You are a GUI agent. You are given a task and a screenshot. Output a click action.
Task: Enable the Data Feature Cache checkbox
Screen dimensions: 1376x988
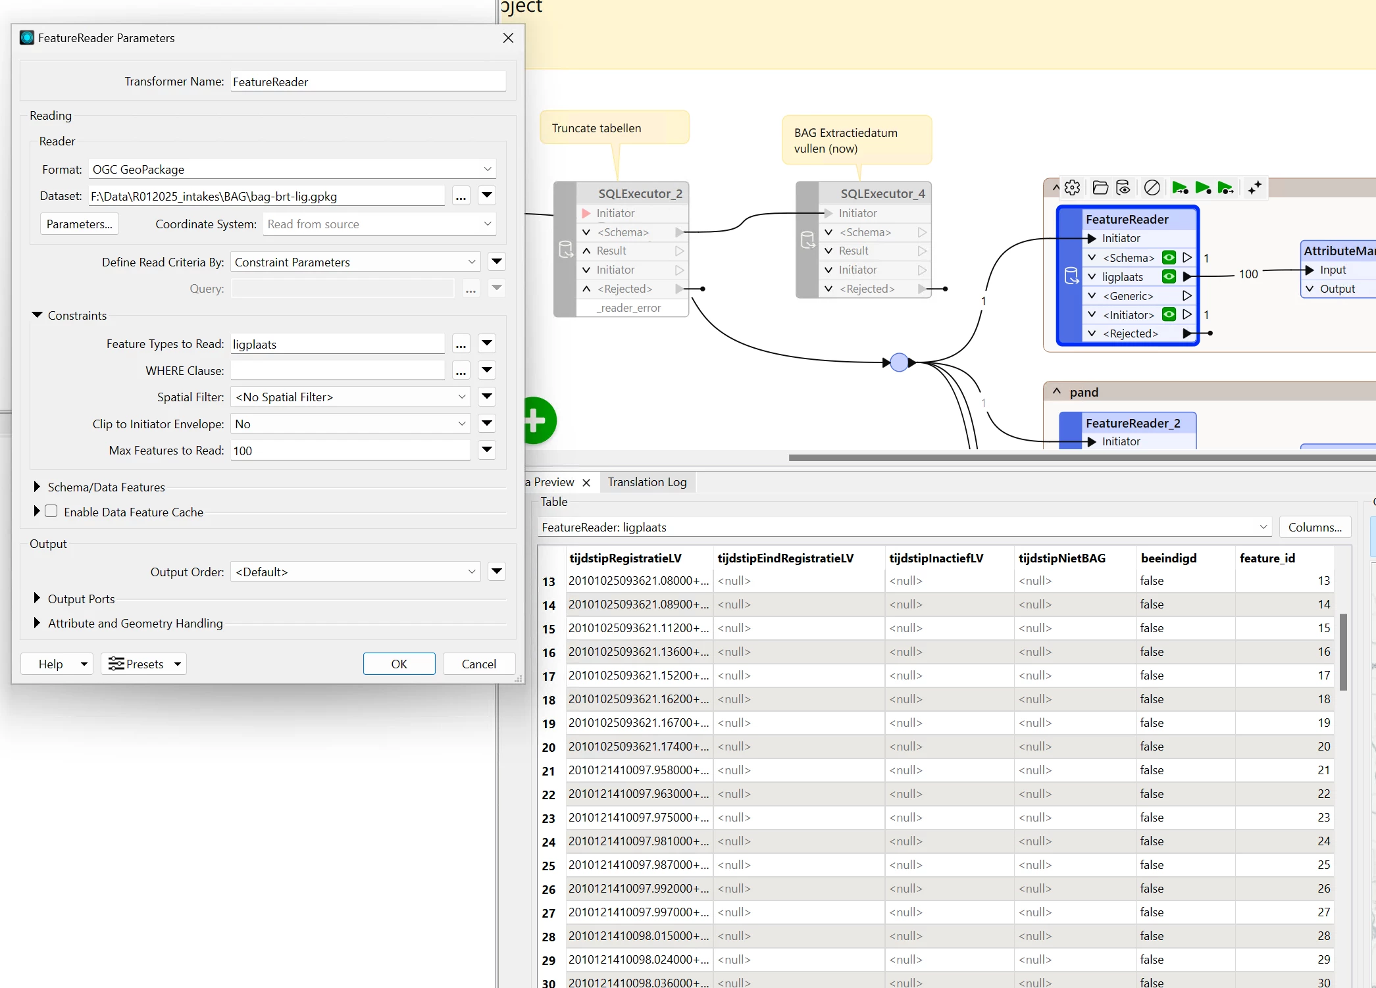[51, 512]
